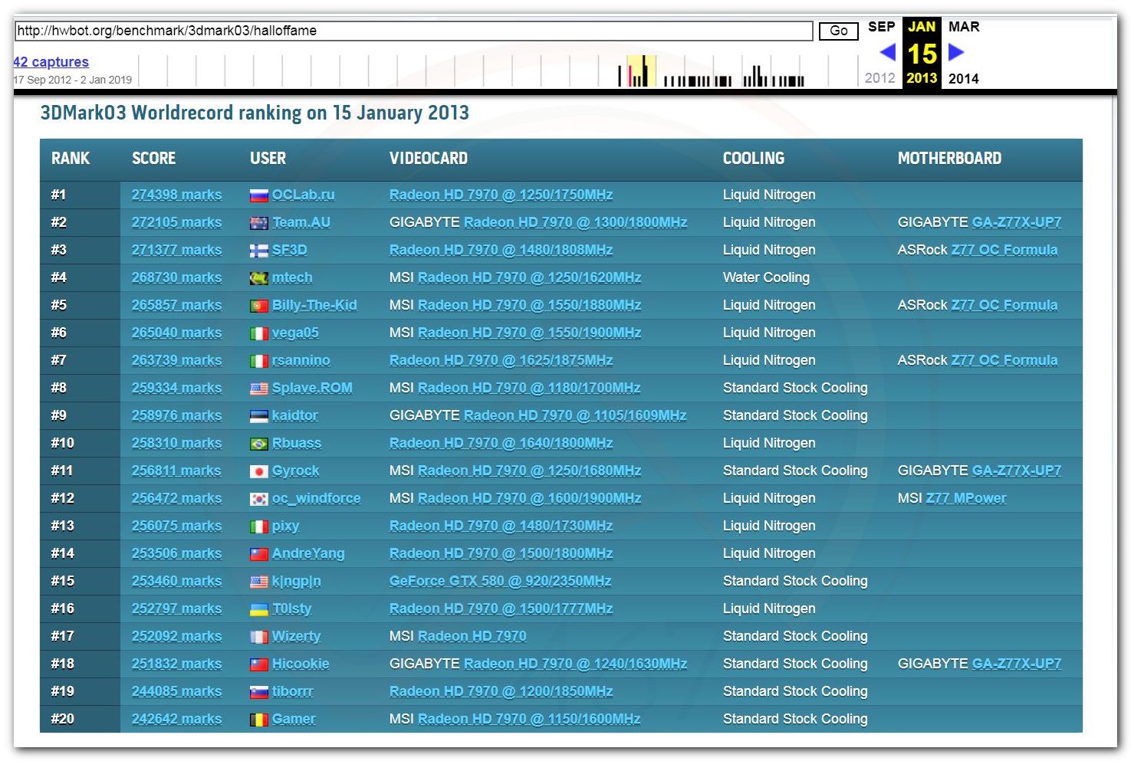Open the 242642 marks score link
This screenshot has width=1131, height=761.
click(176, 719)
